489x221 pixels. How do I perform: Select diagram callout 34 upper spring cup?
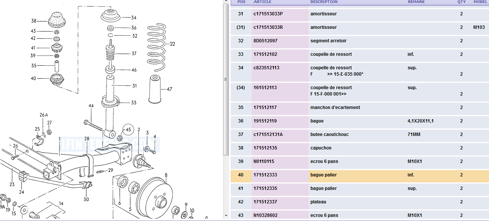coord(134,18)
